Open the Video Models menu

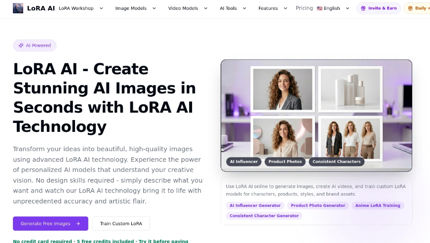point(188,8)
